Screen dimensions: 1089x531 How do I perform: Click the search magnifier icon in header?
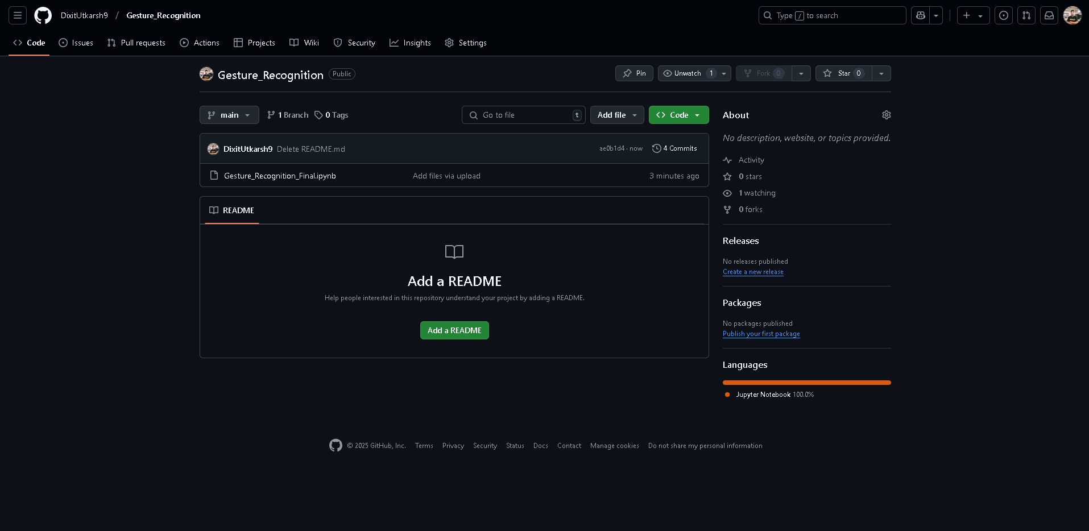[768, 15]
